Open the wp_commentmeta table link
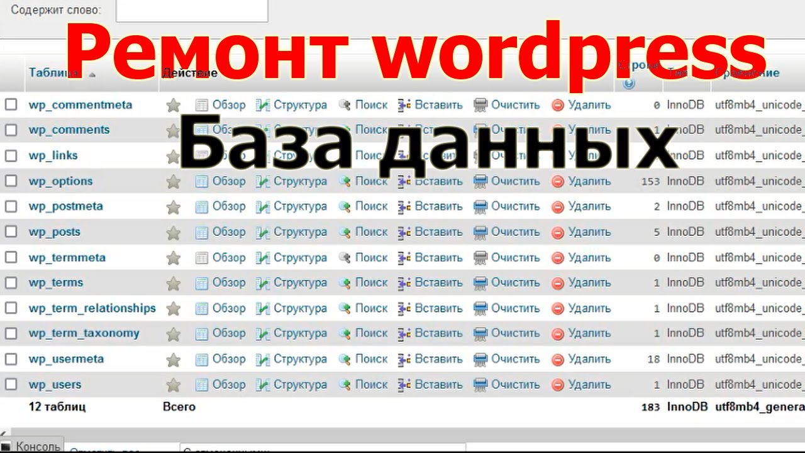This screenshot has width=805, height=453. coord(80,105)
